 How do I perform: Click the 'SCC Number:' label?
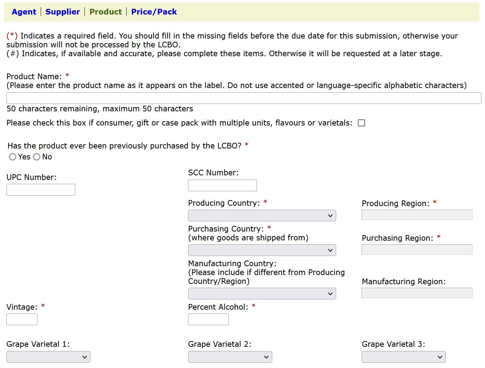coord(213,173)
